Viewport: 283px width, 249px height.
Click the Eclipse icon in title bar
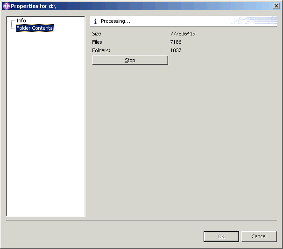[6, 6]
